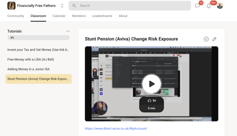237x136 pixels.
Task: Open Free Money with a LISA lesson
Action: [x=39, y=60]
